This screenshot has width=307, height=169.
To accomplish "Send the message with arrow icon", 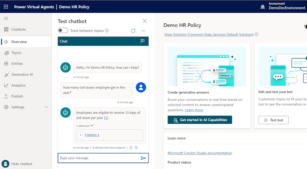I will click(x=143, y=158).
